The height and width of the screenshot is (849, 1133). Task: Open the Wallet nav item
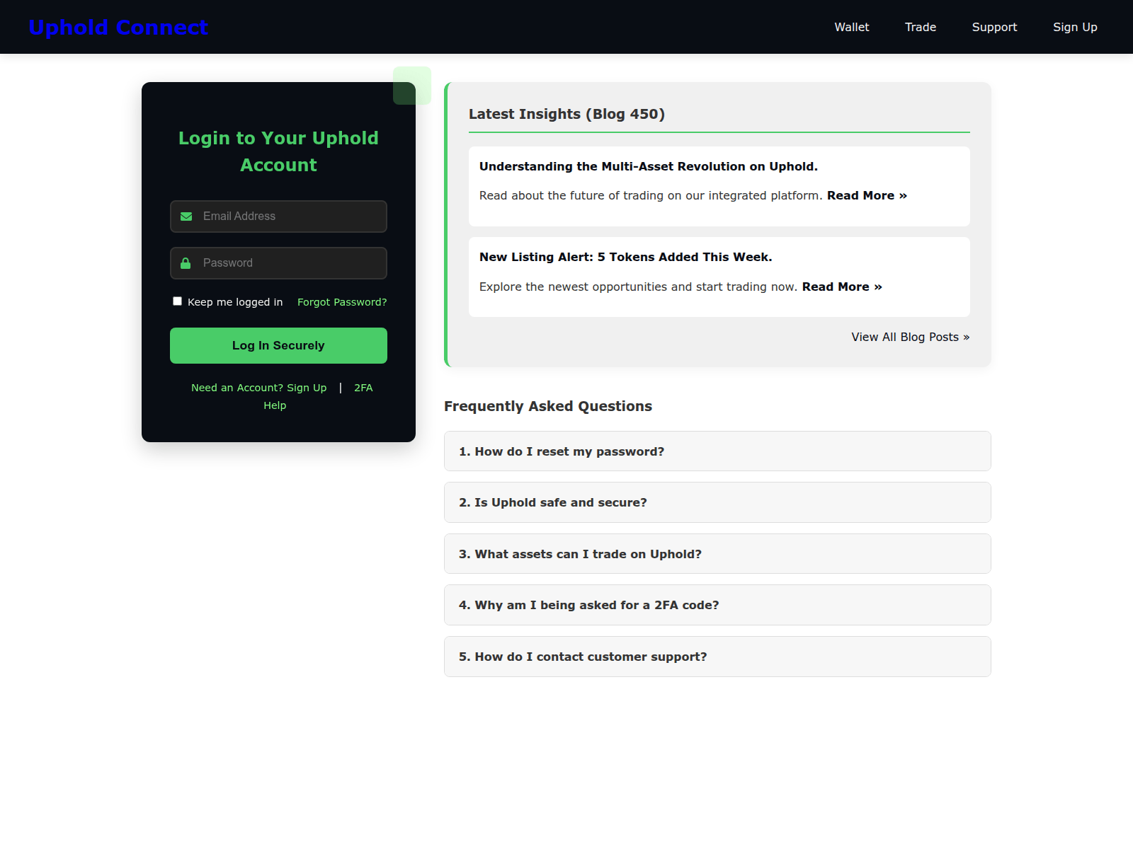coord(851,27)
